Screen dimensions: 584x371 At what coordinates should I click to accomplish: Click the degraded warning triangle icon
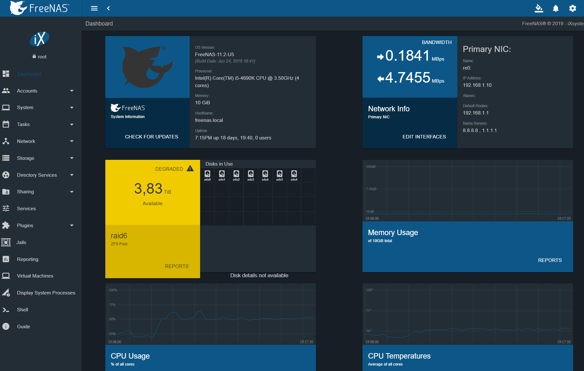tap(190, 168)
